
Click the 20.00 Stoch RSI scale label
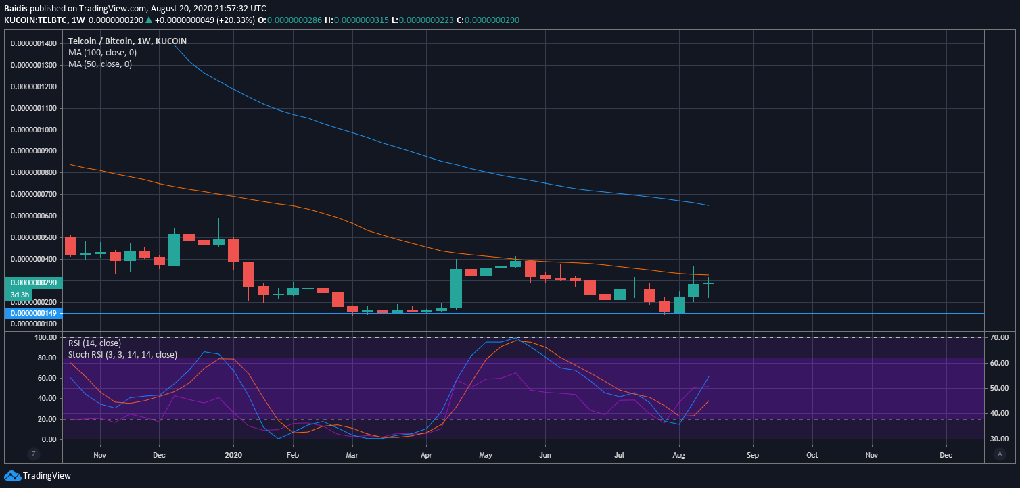pos(47,419)
